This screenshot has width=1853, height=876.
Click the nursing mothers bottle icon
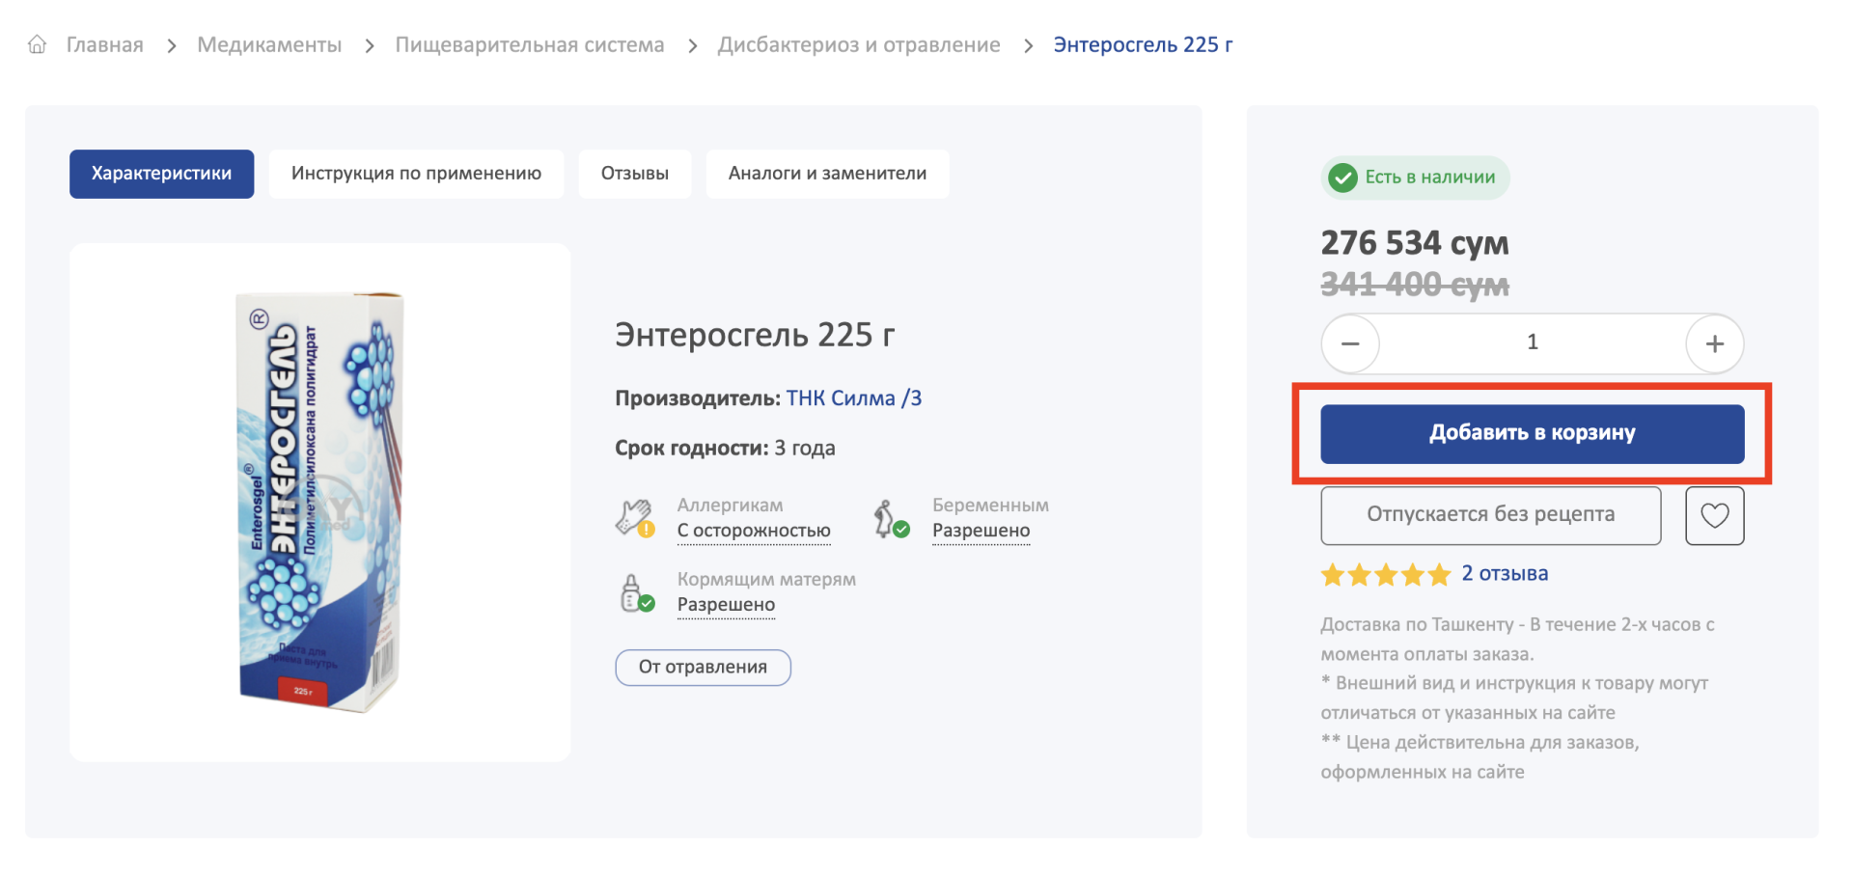coord(635,592)
